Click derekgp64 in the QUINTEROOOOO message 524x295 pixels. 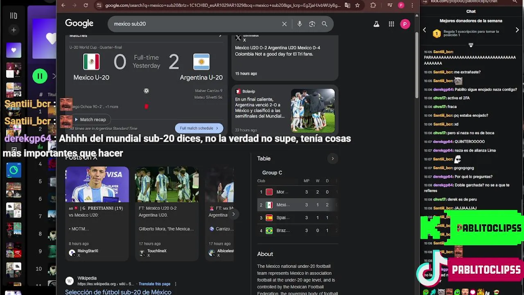click(x=443, y=142)
